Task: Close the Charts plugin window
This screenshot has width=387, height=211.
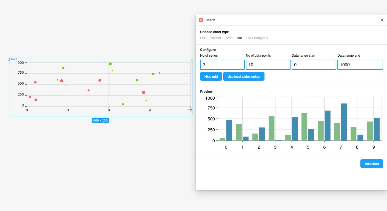Action: [x=382, y=20]
